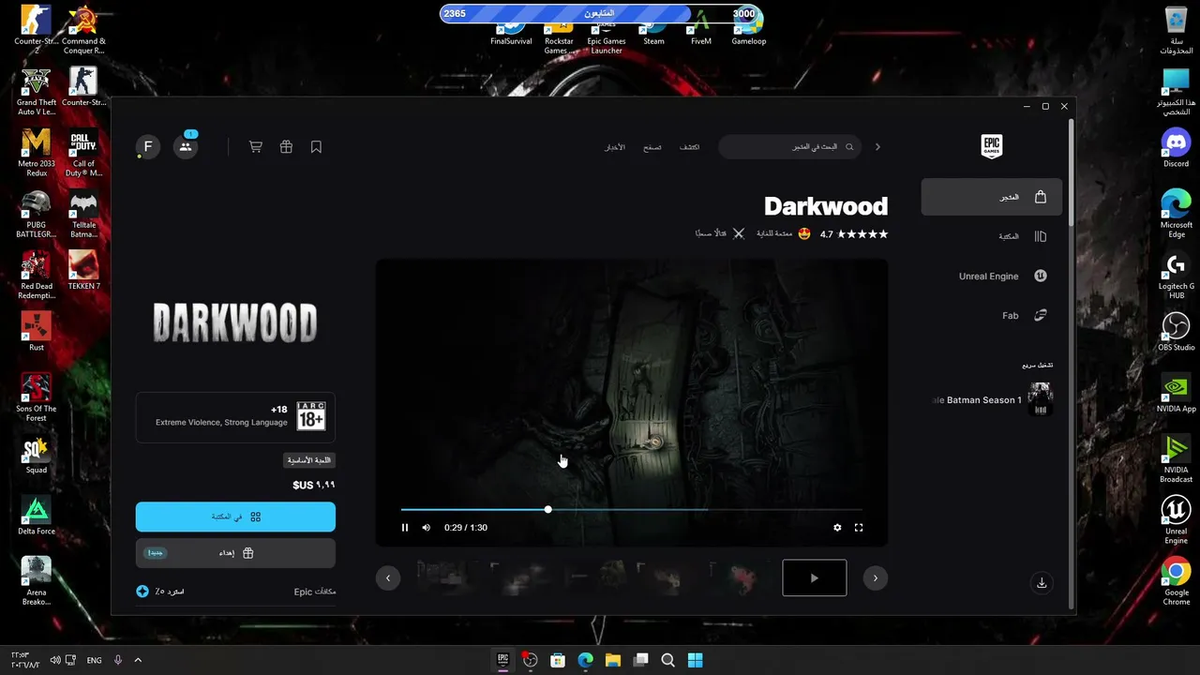1200x675 pixels.
Task: Show hidden tray icons chevron
Action: (138, 660)
